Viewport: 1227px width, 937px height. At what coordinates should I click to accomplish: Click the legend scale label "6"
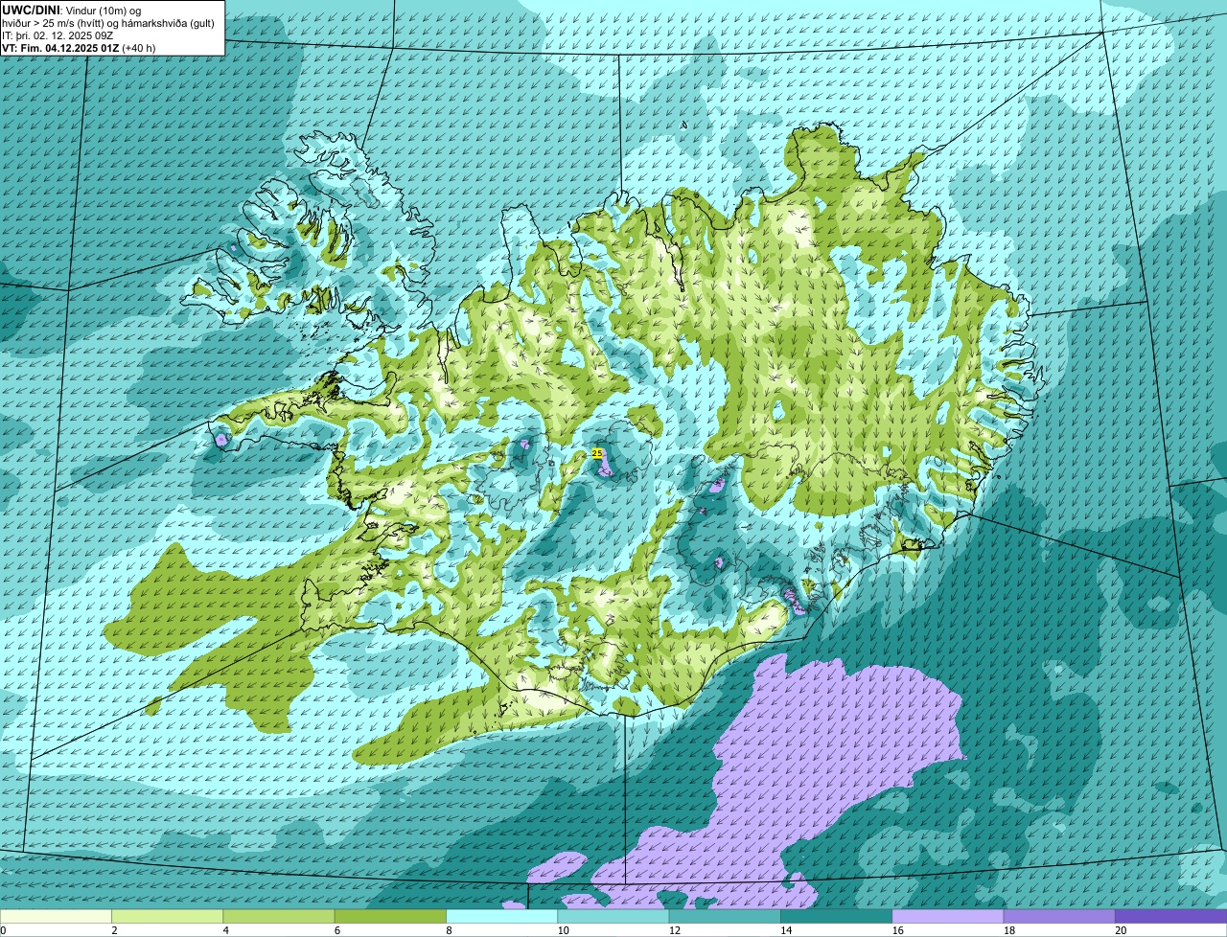[x=336, y=930]
